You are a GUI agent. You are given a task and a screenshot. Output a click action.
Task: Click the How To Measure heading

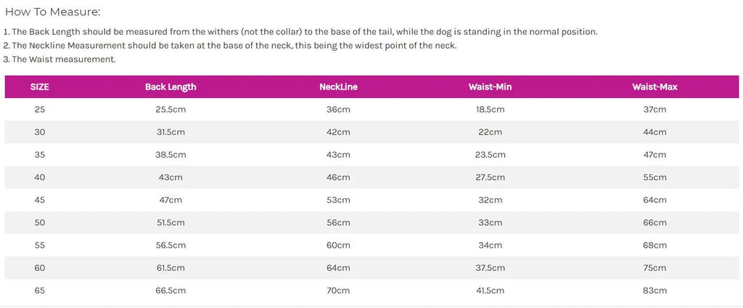click(52, 12)
